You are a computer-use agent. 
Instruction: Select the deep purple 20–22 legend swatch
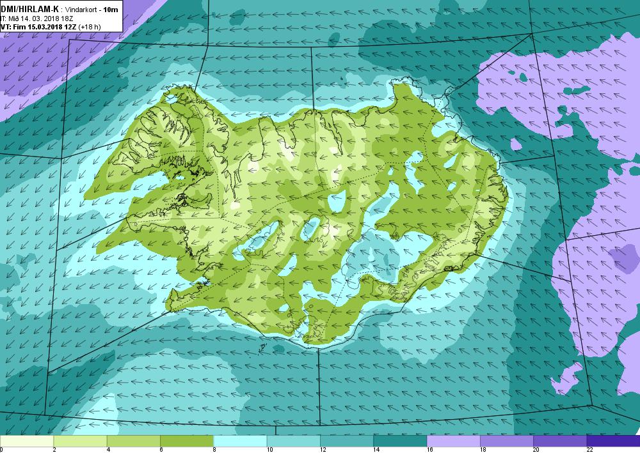click(x=560, y=441)
